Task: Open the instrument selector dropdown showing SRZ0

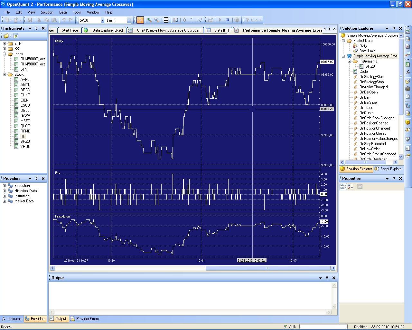Action: pyautogui.click(x=103, y=20)
